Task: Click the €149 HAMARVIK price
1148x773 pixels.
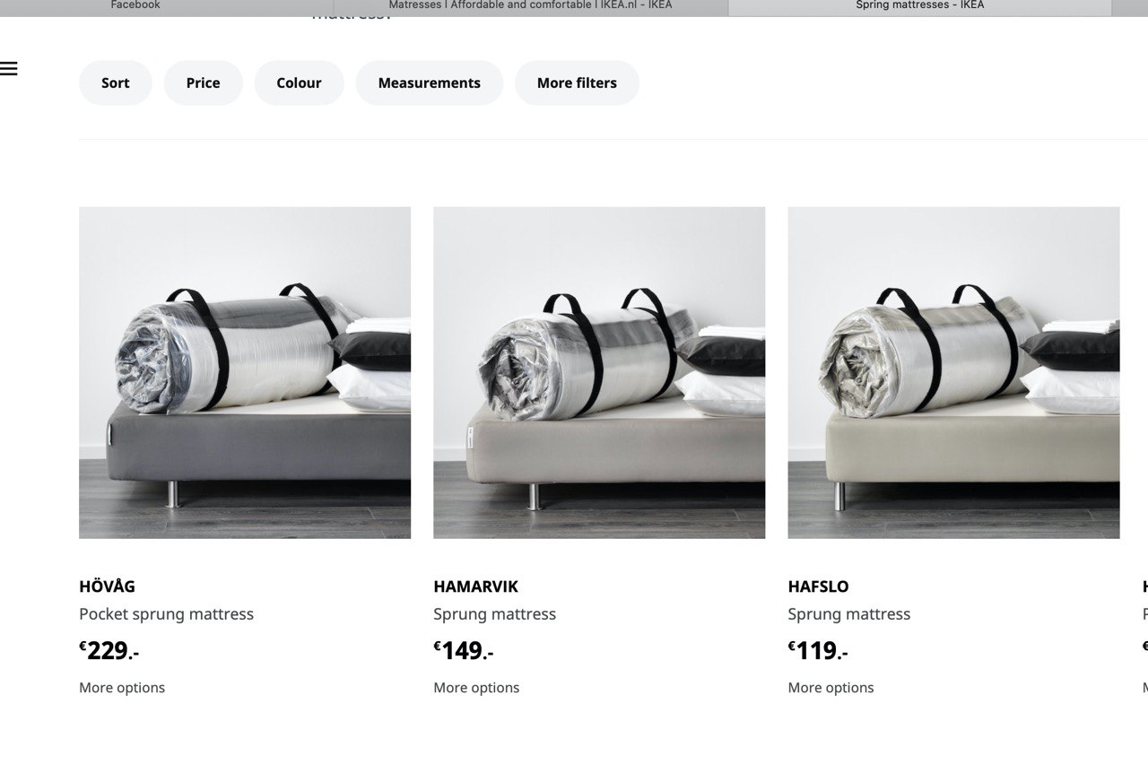Action: point(463,650)
